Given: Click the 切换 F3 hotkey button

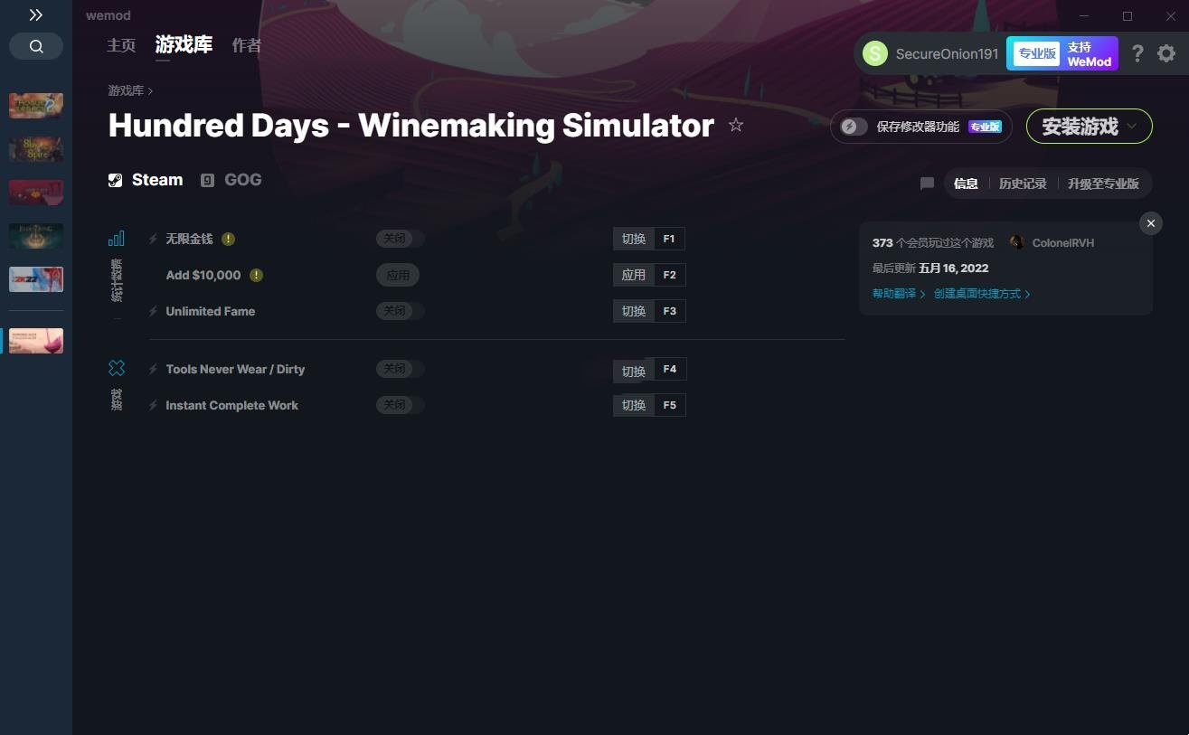Looking at the screenshot, I should tap(649, 311).
